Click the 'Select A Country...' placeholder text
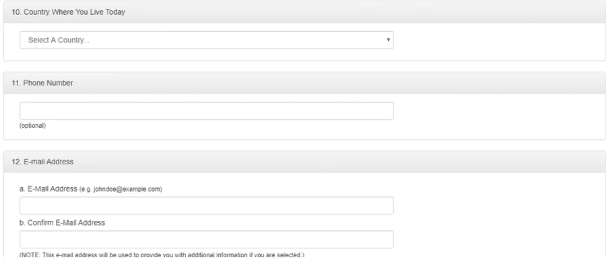This screenshot has width=613, height=266. pos(59,40)
